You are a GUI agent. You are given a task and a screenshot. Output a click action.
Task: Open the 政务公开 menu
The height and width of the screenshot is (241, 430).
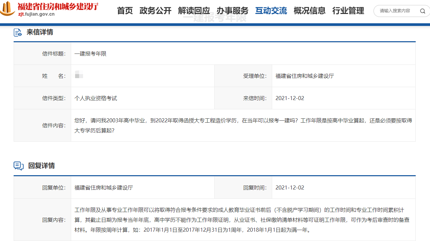pyautogui.click(x=155, y=11)
